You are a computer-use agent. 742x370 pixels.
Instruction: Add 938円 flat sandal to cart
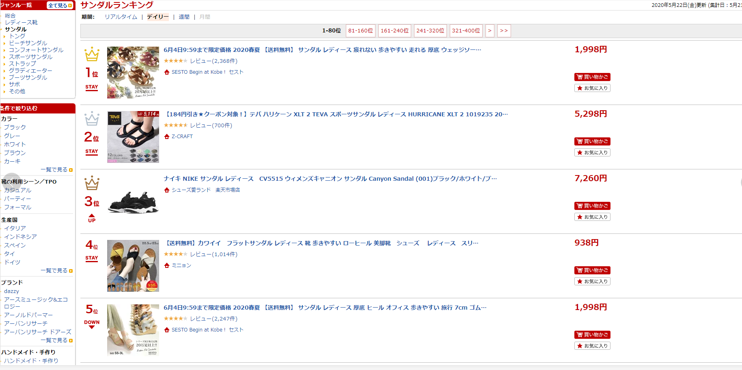(x=592, y=270)
